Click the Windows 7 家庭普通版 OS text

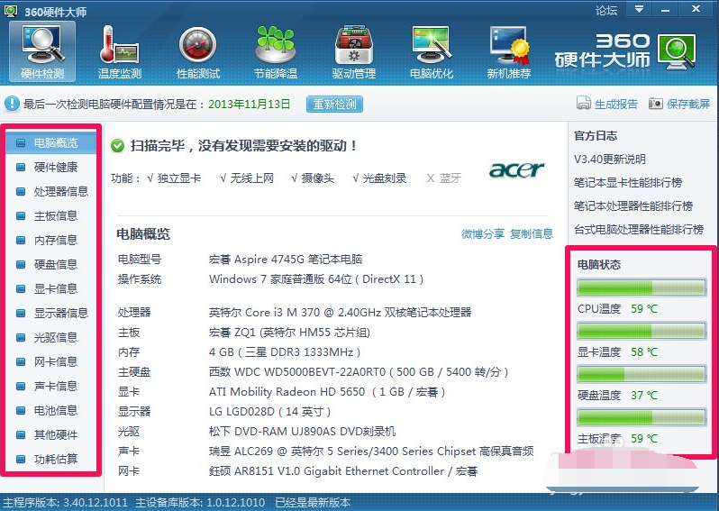316,278
